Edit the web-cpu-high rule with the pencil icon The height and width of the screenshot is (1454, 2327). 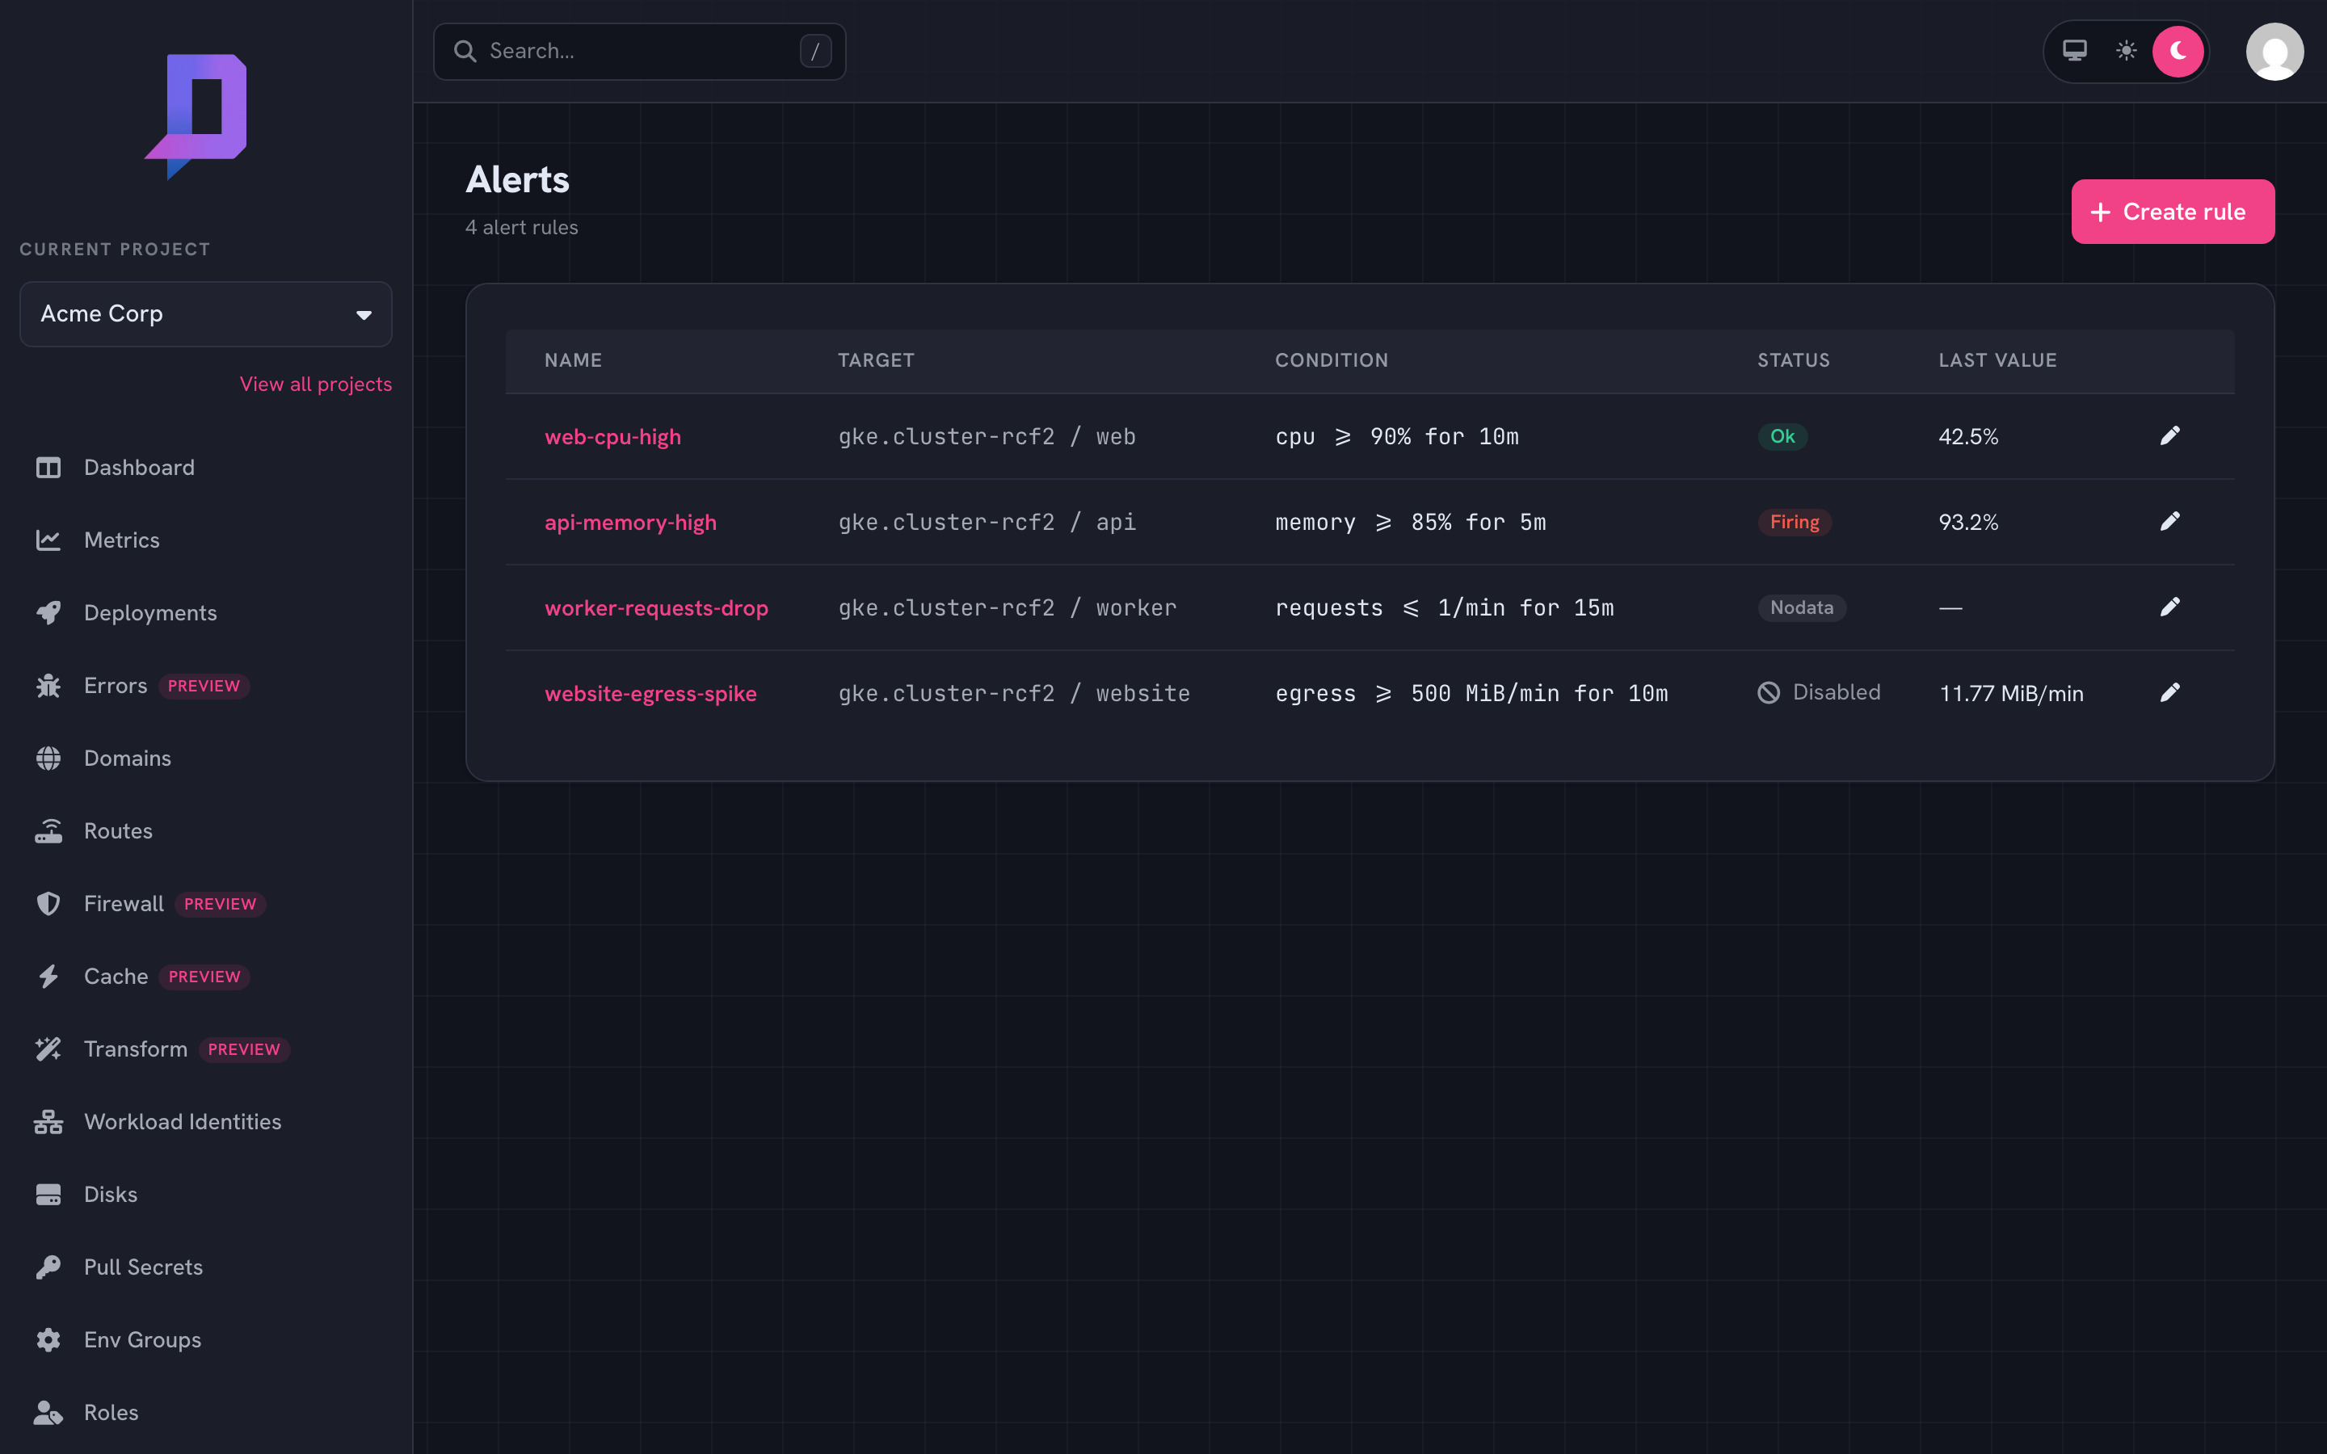tap(2169, 435)
